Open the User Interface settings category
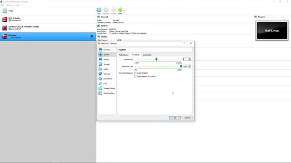Screen dimensions: 291x163 [x=107, y=93]
